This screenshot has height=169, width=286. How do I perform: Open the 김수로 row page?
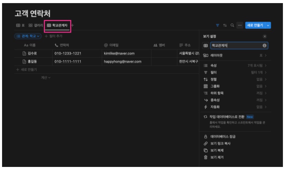[x=32, y=53]
